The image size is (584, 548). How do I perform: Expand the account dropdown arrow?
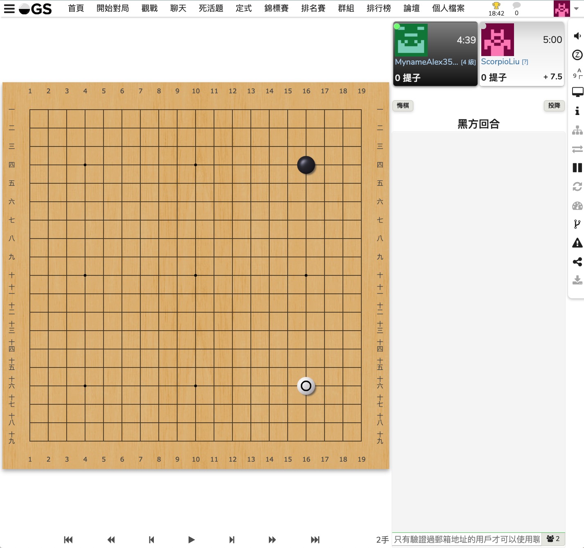[x=576, y=9]
